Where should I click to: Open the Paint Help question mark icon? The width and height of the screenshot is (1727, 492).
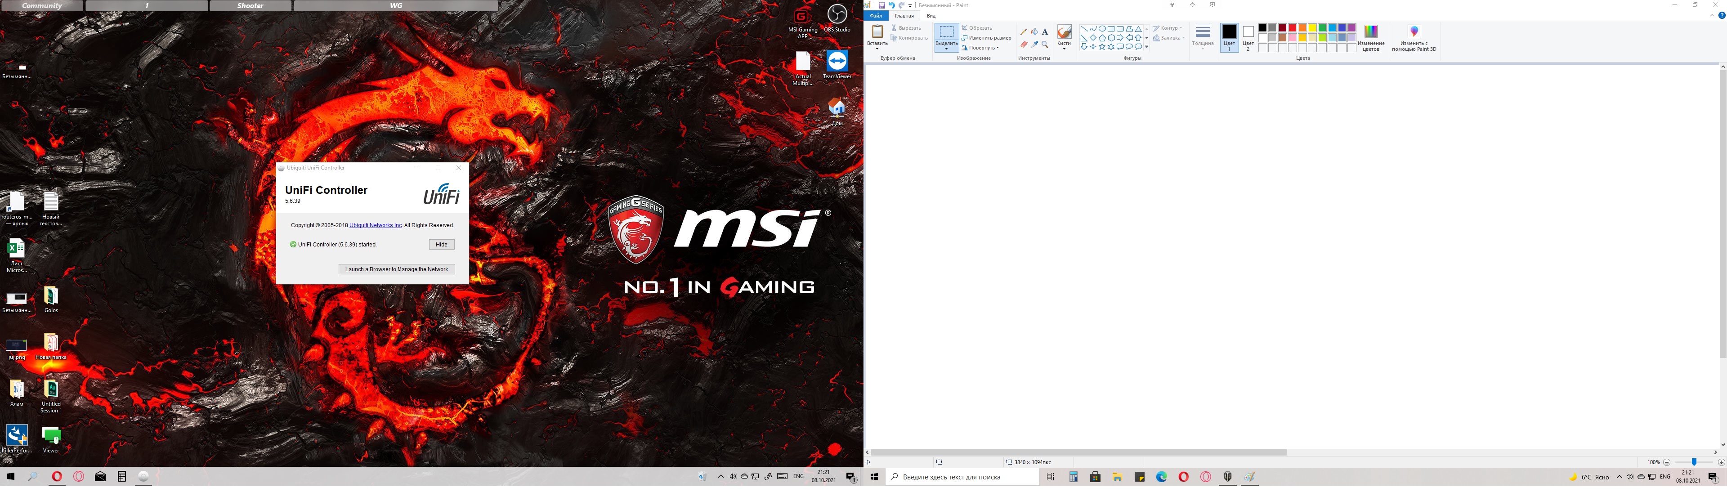click(x=1721, y=15)
